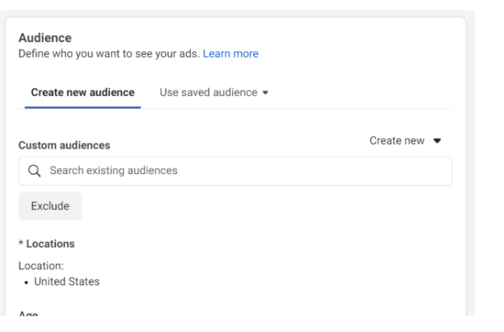Click the arrow icon next to Create new
This screenshot has height=332, width=504.
(x=437, y=141)
